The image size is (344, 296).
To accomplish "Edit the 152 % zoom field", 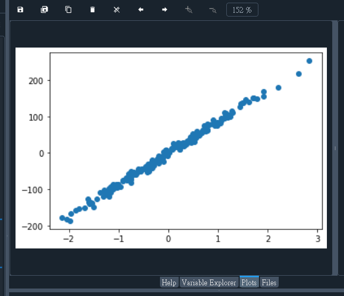I will tap(242, 10).
